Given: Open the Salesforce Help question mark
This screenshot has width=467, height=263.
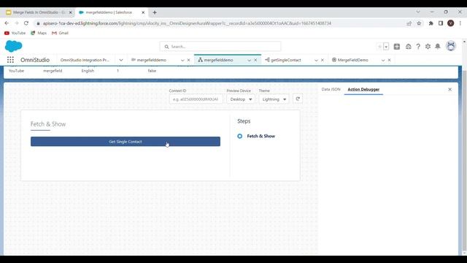Looking at the screenshot, I should click(418, 47).
